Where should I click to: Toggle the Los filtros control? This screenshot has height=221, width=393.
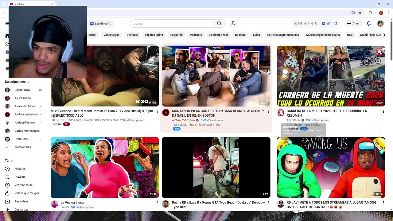[x=101, y=24]
